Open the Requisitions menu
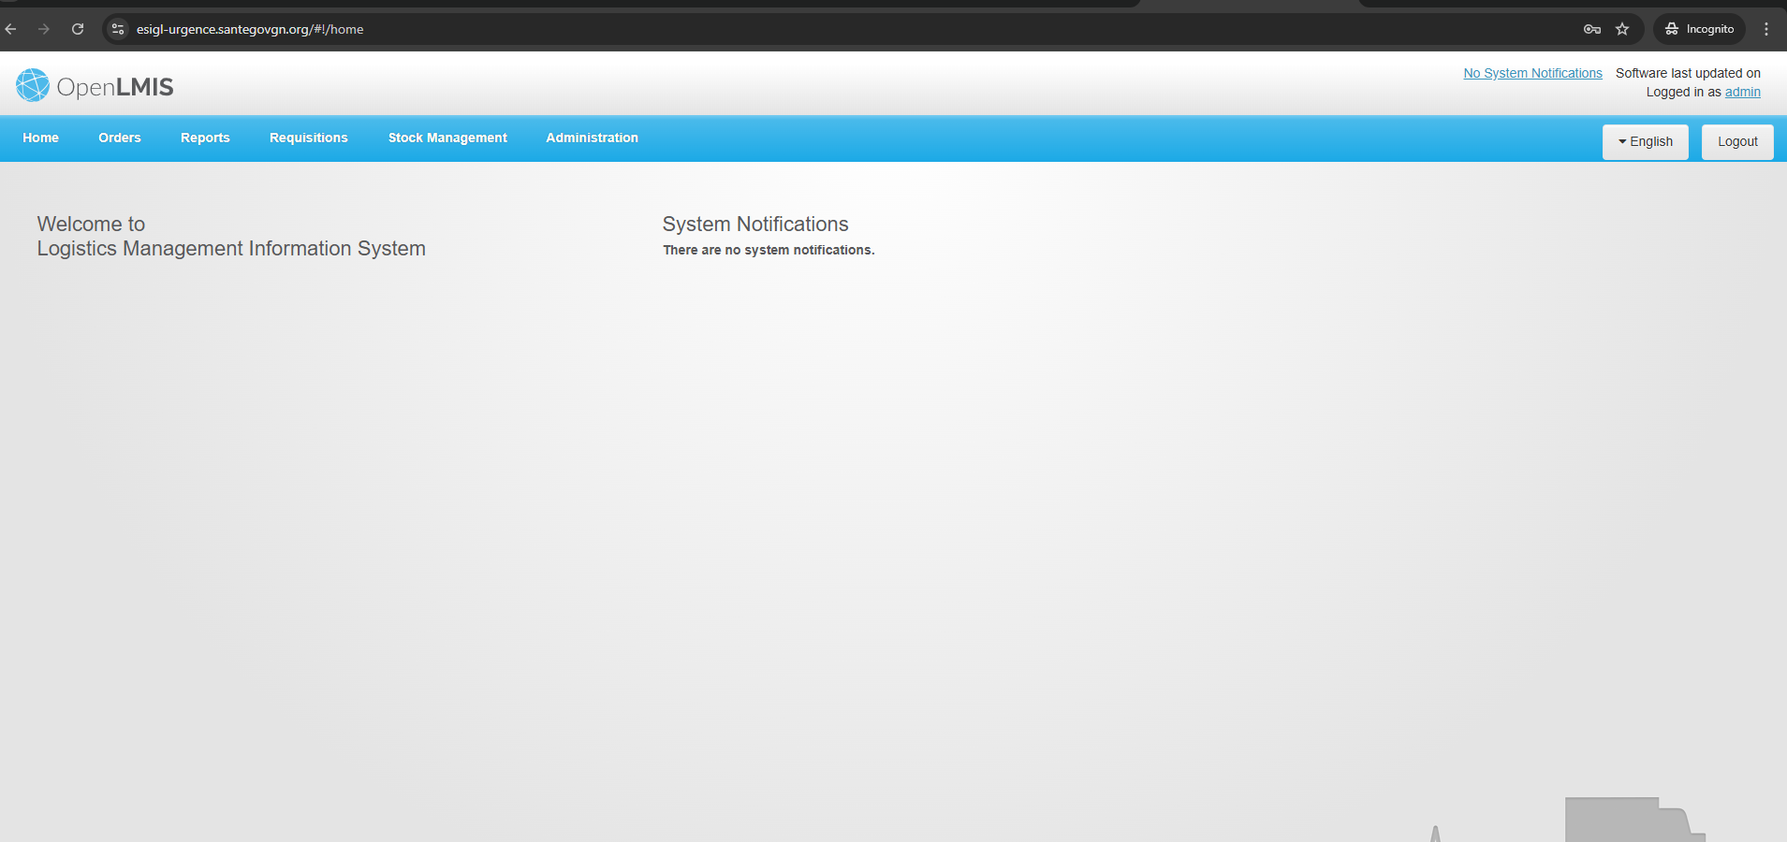Viewport: 1787px width, 842px height. coord(308,138)
